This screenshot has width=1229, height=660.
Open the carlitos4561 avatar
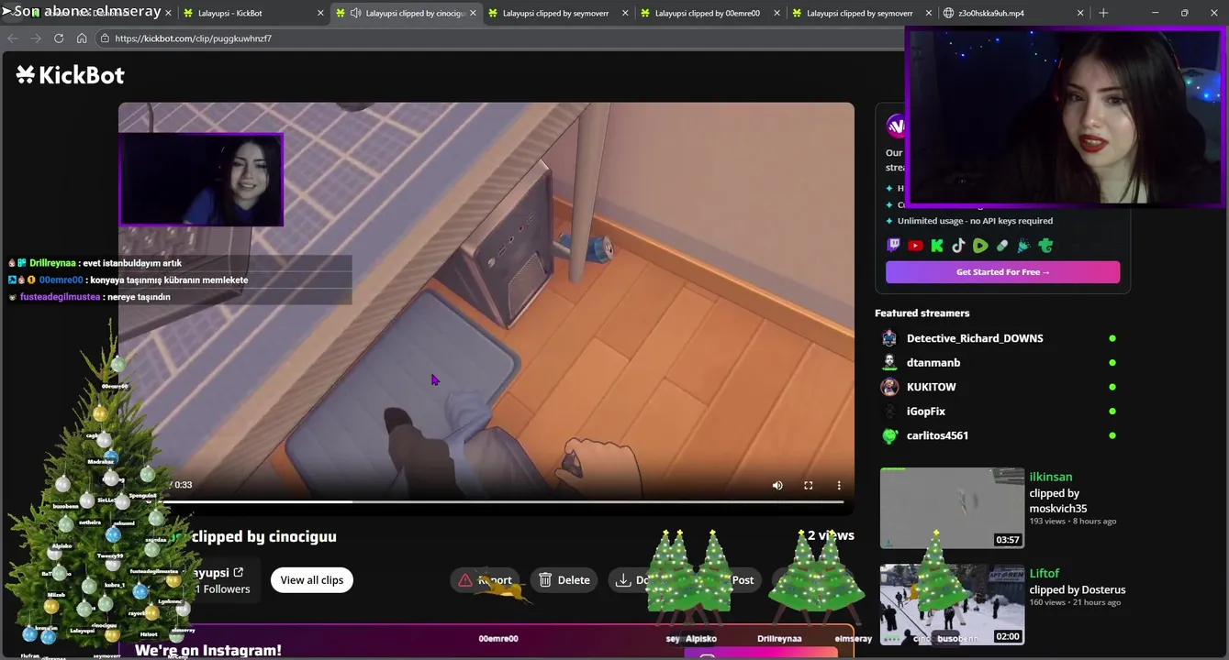click(889, 435)
